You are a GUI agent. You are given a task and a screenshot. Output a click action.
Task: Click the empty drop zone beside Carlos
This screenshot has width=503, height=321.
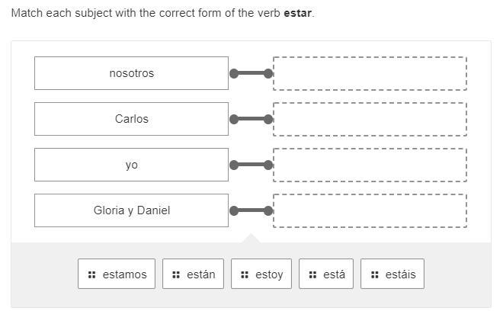(x=370, y=119)
